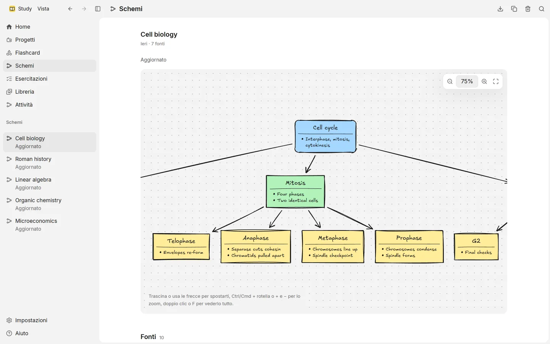Expand the diagram to fullscreen
The width and height of the screenshot is (550, 344).
496,81
